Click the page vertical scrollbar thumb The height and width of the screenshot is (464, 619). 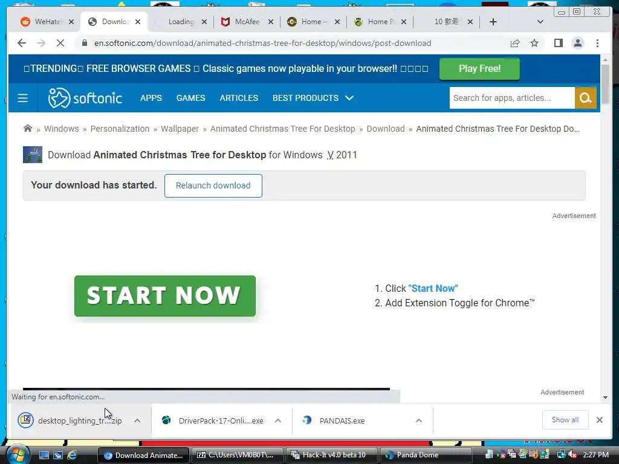605,84
